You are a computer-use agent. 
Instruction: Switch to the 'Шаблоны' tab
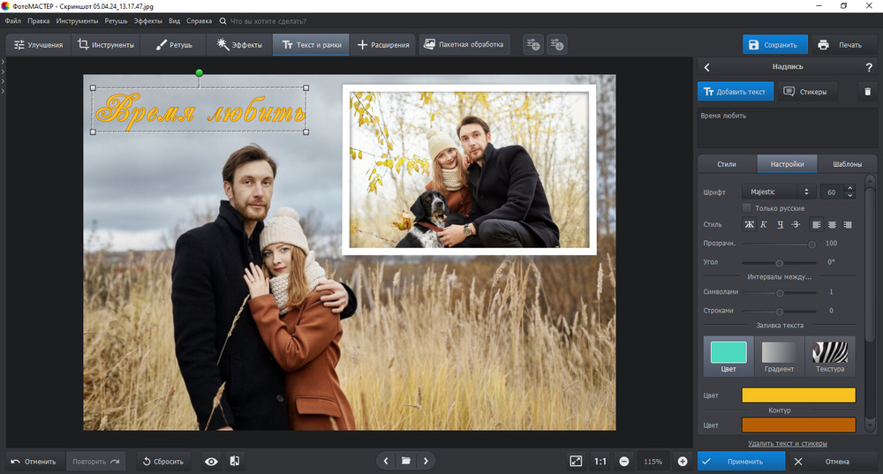[x=847, y=163]
